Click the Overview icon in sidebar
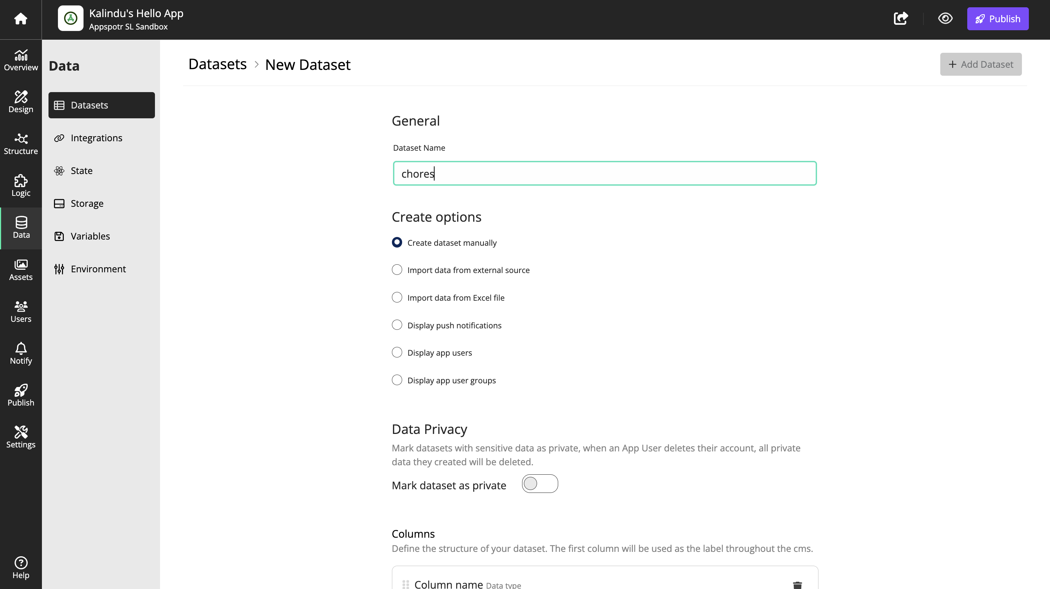1050x589 pixels. pos(21,60)
